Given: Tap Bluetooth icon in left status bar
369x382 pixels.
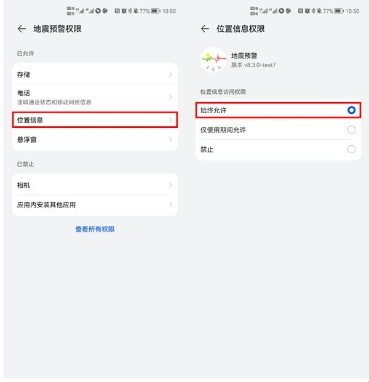Looking at the screenshot, I should (x=130, y=10).
